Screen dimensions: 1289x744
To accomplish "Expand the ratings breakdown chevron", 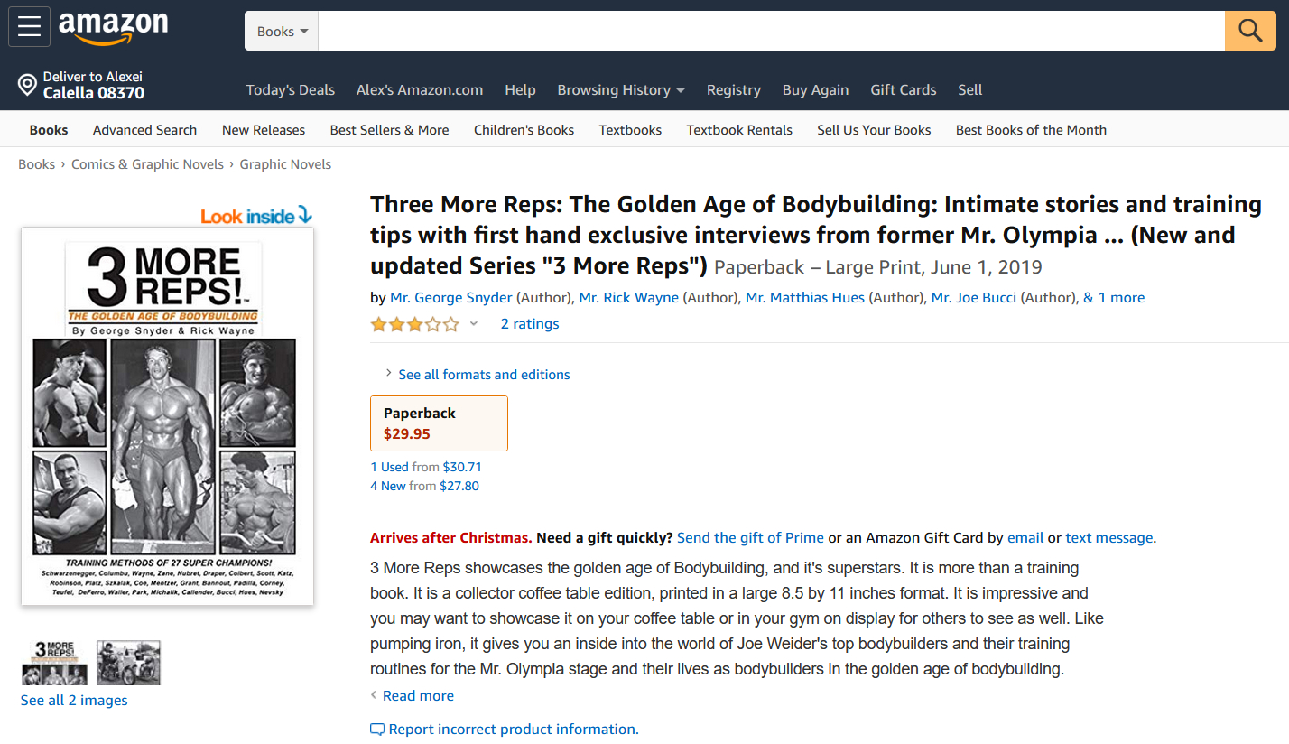I will point(474,324).
